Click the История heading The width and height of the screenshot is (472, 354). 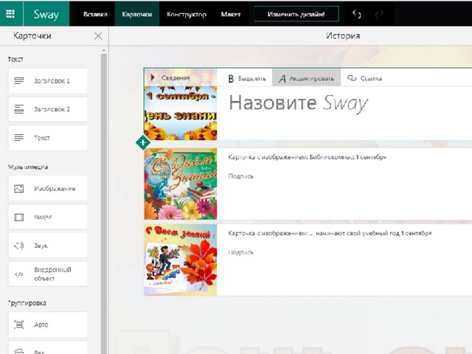pos(343,36)
